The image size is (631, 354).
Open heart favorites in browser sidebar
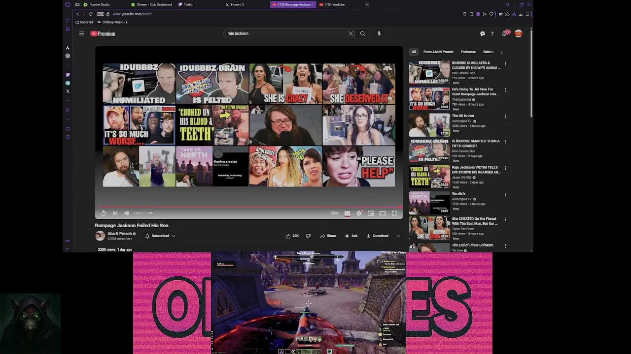68,129
